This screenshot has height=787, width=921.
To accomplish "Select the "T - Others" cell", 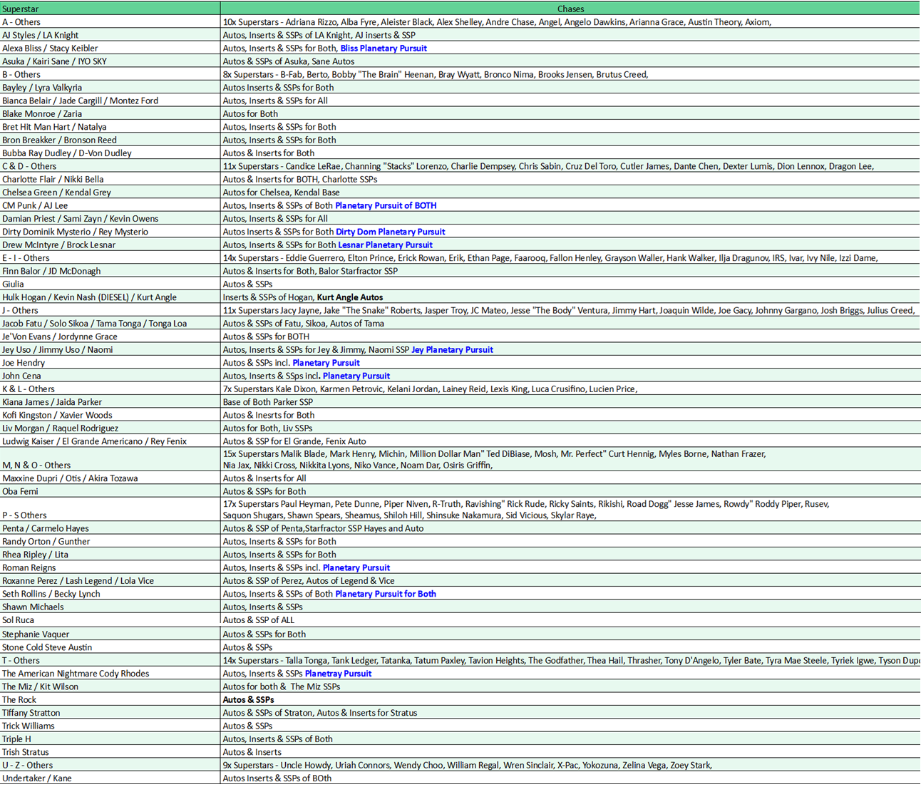I will [110, 661].
